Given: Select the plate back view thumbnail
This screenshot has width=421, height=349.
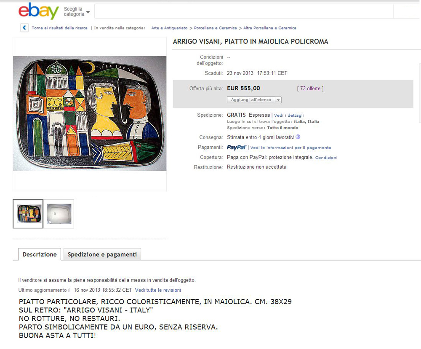Looking at the screenshot, I should point(59,214).
